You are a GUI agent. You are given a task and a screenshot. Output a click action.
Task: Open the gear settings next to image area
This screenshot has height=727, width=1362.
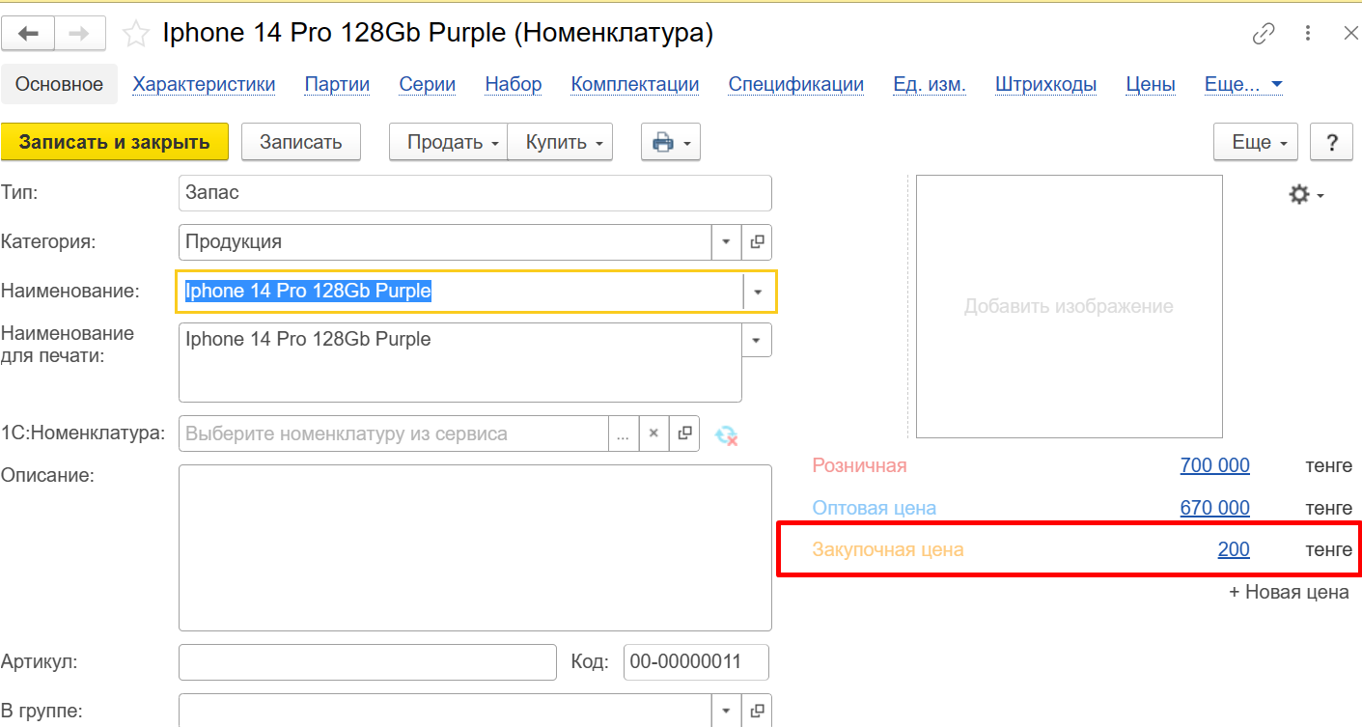click(1305, 194)
